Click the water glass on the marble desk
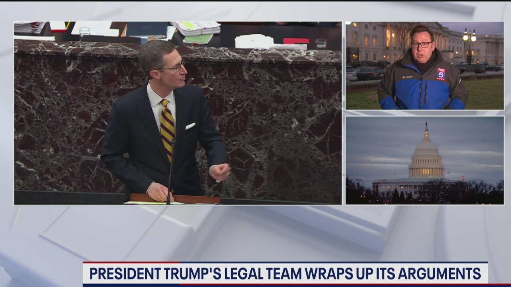Screen dimensions: 511x287 tap(85, 32)
